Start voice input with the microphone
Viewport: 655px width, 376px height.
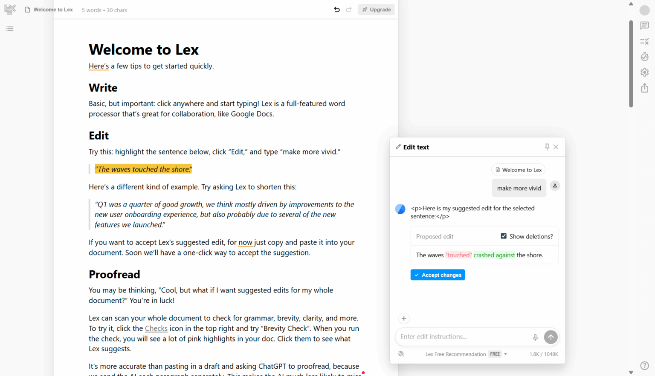535,337
